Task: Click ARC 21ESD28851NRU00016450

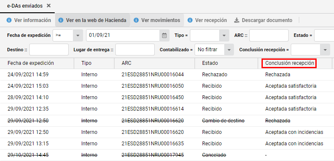Action: (153, 97)
